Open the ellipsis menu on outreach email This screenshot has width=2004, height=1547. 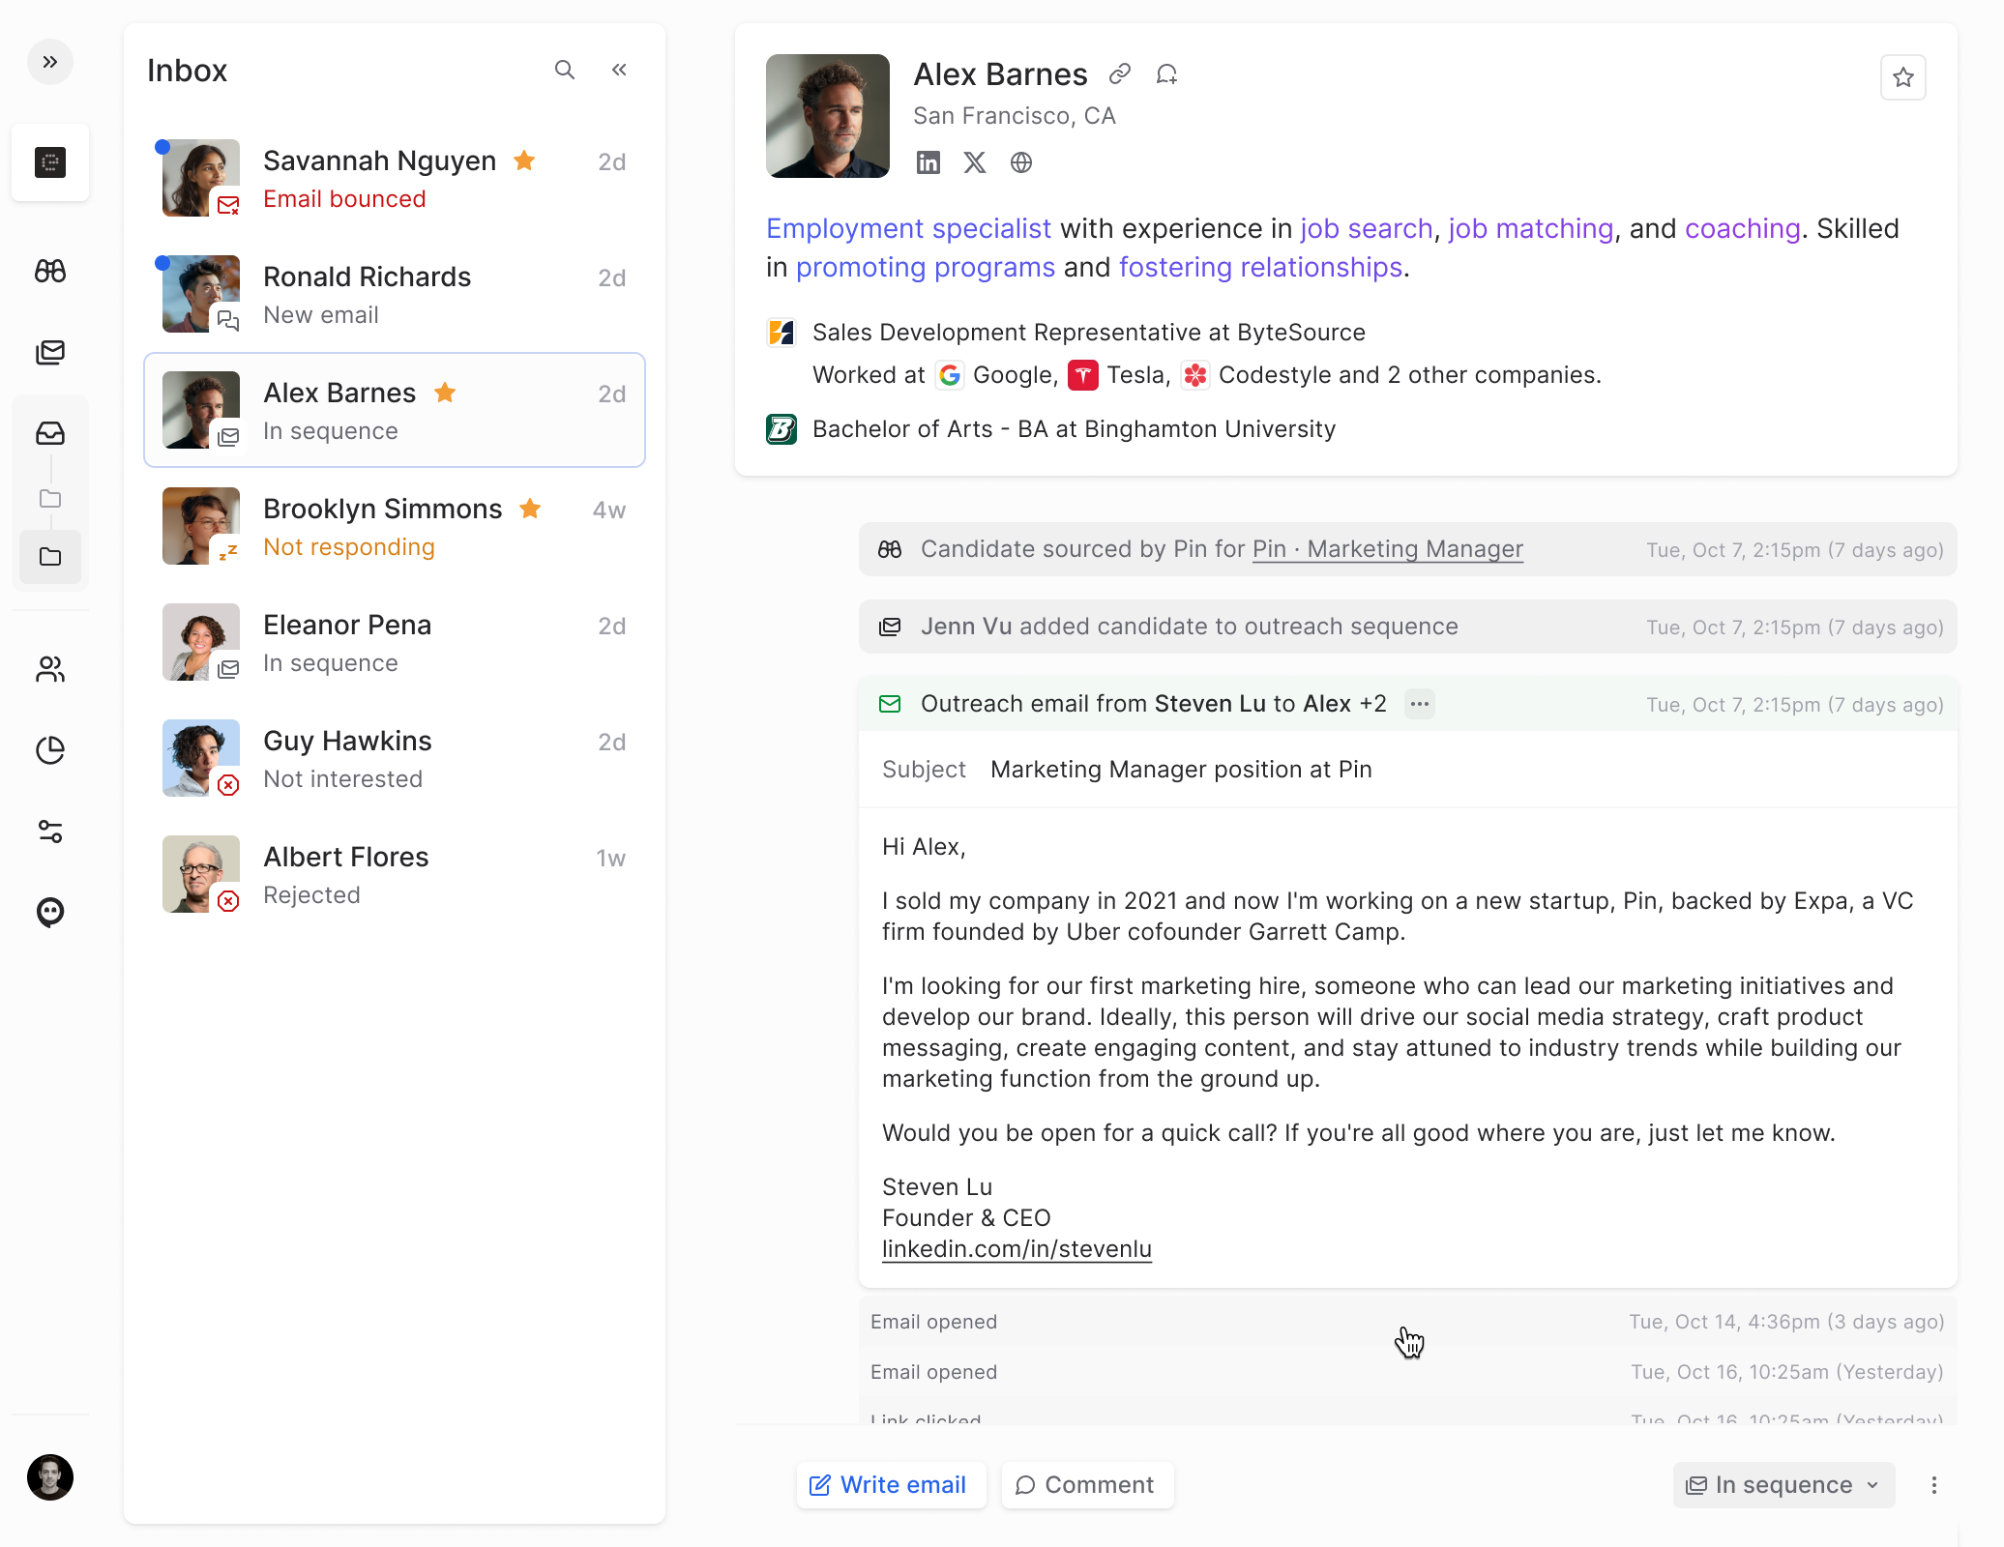coord(1420,704)
